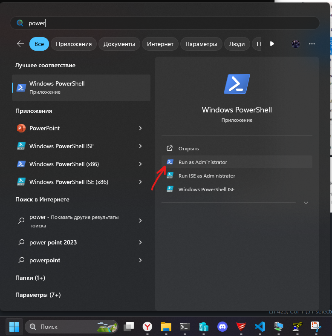The width and height of the screenshot is (332, 336).
Task: Expand Windows PowerShell ISE (x86) chevron
Action: (x=140, y=182)
